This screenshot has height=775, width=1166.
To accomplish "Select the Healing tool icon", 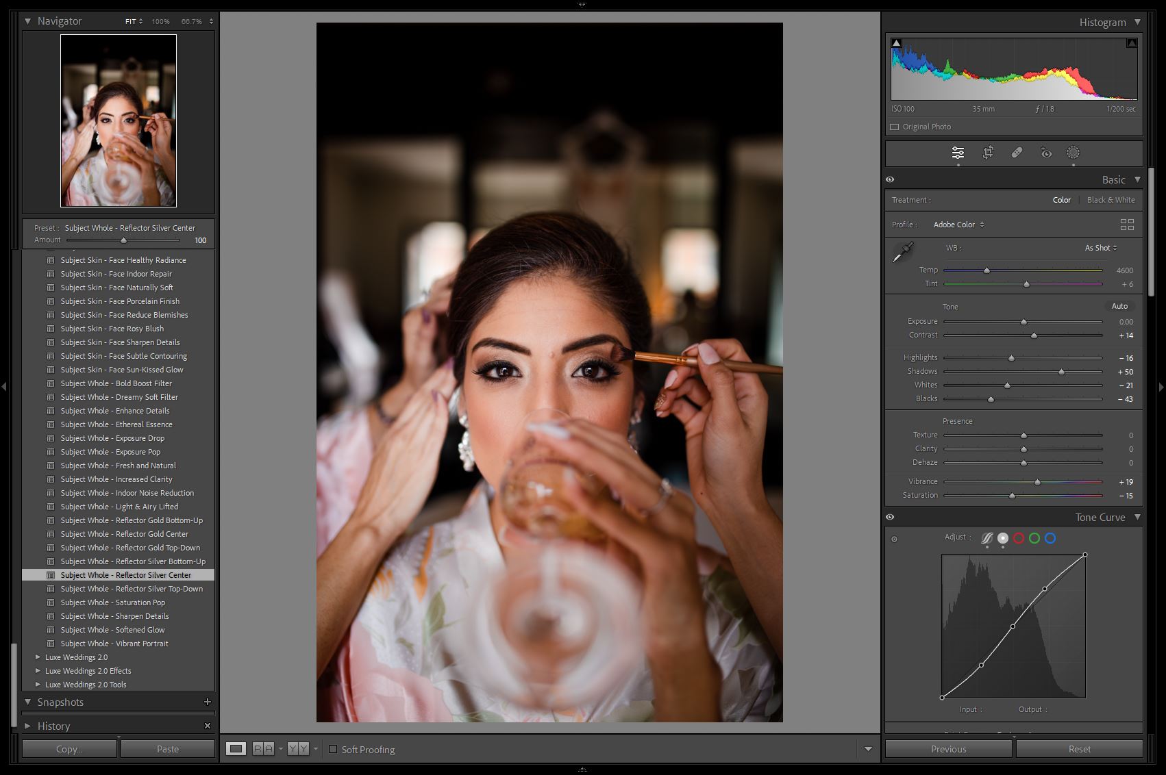I will [1017, 153].
